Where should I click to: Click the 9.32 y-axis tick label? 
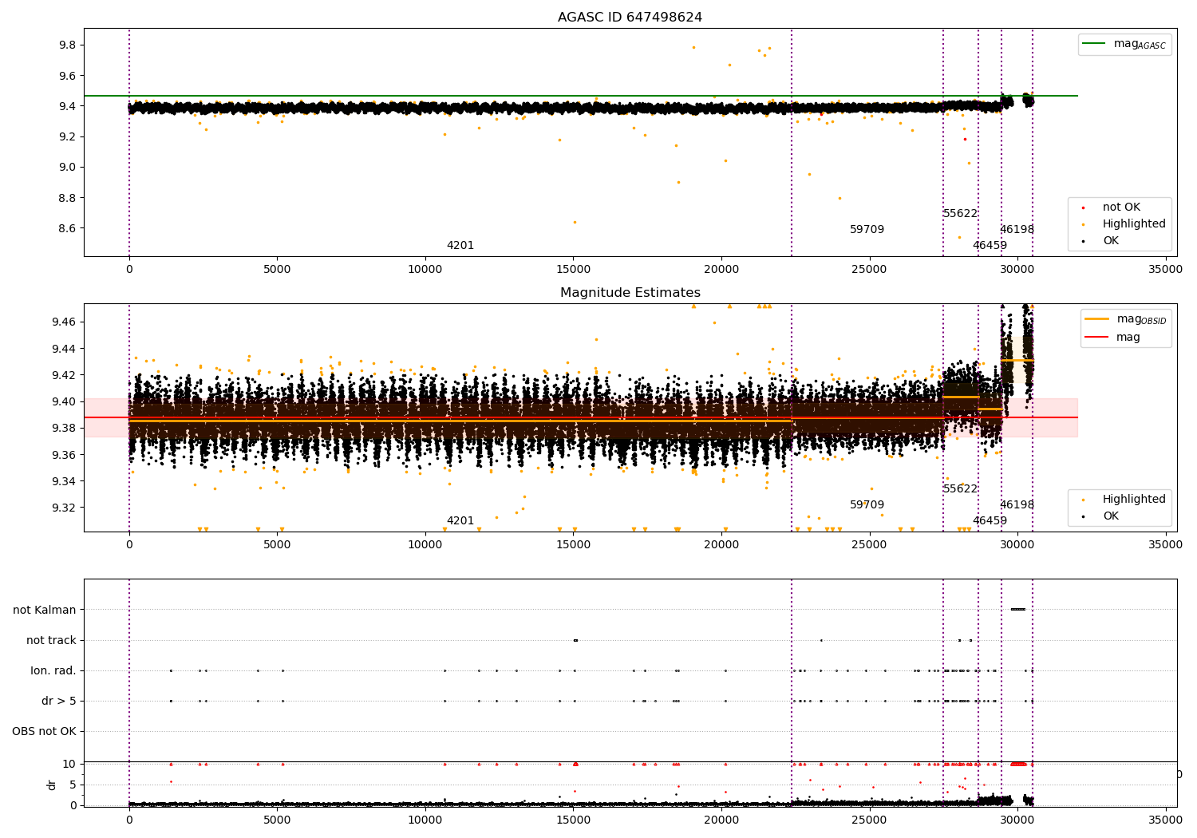[64, 508]
